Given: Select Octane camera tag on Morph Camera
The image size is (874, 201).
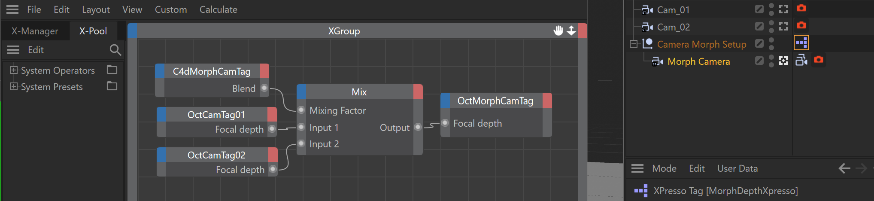Looking at the screenshot, I should tap(818, 60).
